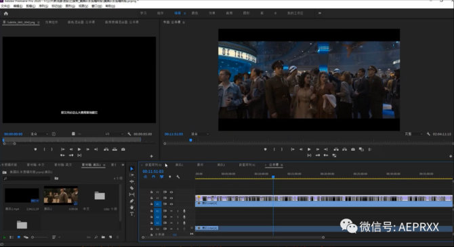
Task: Click the Source Monitor settings wrench
Action: pyautogui.click(x=129, y=134)
